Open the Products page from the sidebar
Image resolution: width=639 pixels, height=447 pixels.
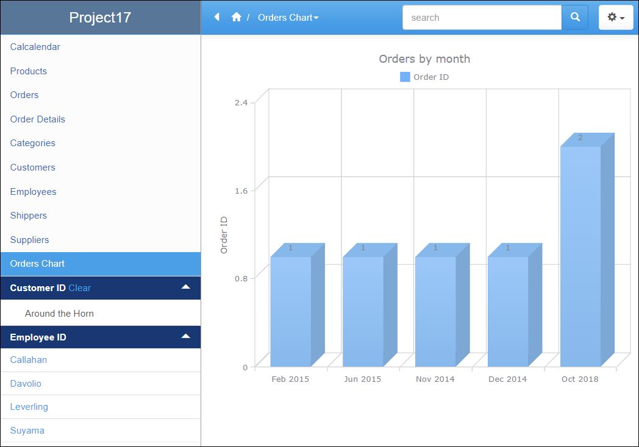(28, 71)
